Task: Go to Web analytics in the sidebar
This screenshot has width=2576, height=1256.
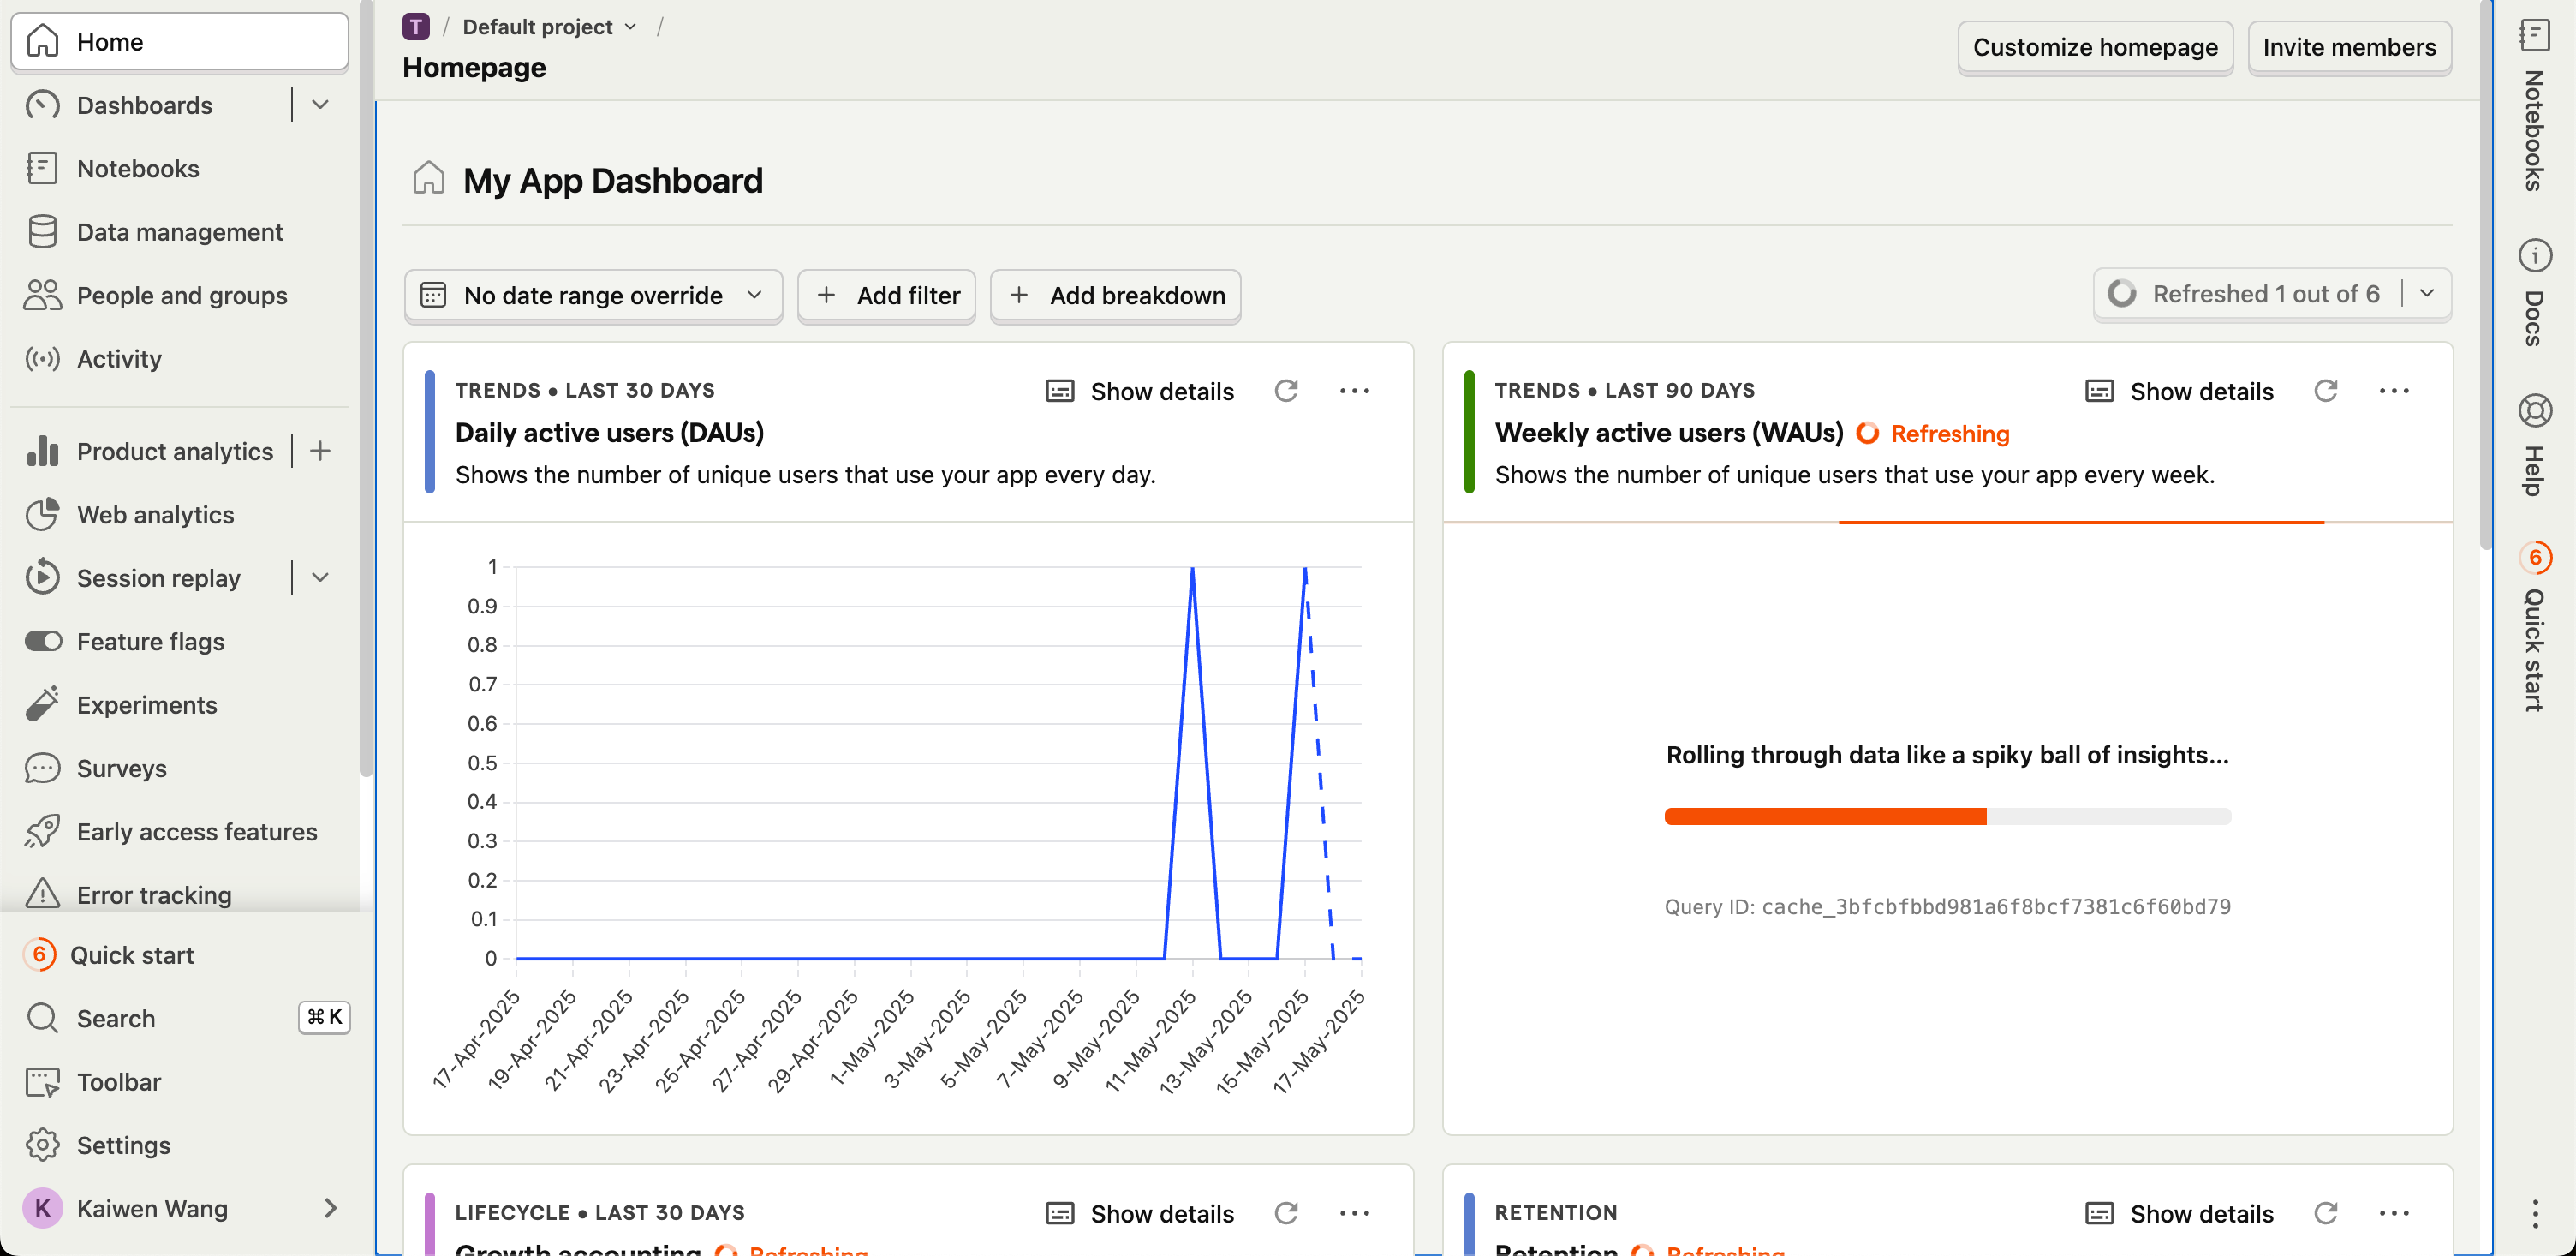Action: pyautogui.click(x=155, y=514)
